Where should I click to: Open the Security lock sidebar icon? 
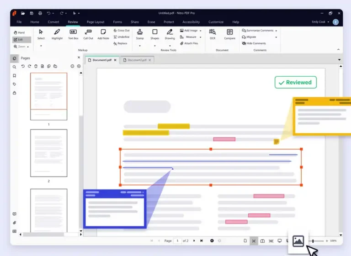point(14,93)
